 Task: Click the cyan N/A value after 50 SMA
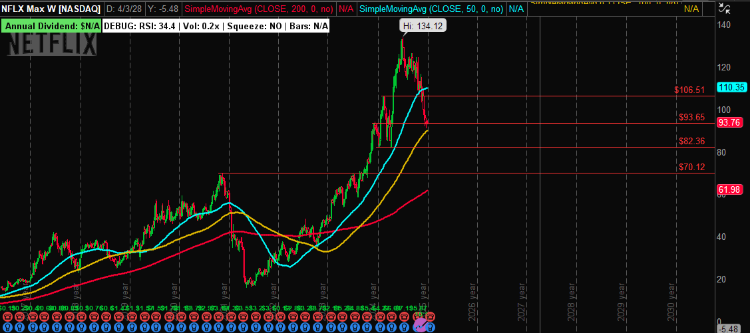(516, 9)
